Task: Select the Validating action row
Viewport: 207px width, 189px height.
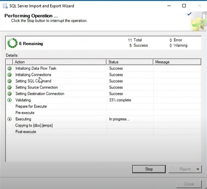Action: [x=103, y=100]
